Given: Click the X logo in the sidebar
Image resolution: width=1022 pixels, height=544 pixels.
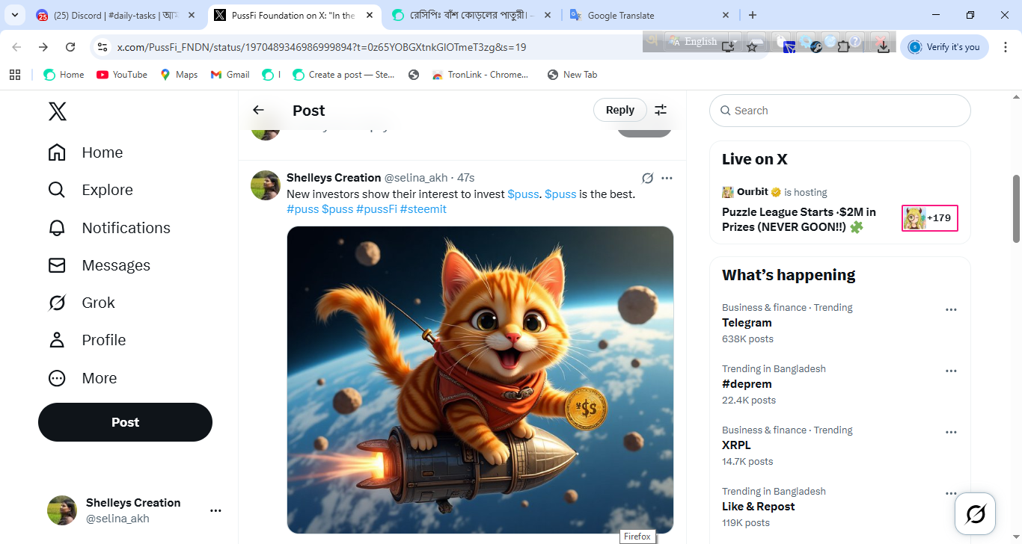Looking at the screenshot, I should pos(58,111).
